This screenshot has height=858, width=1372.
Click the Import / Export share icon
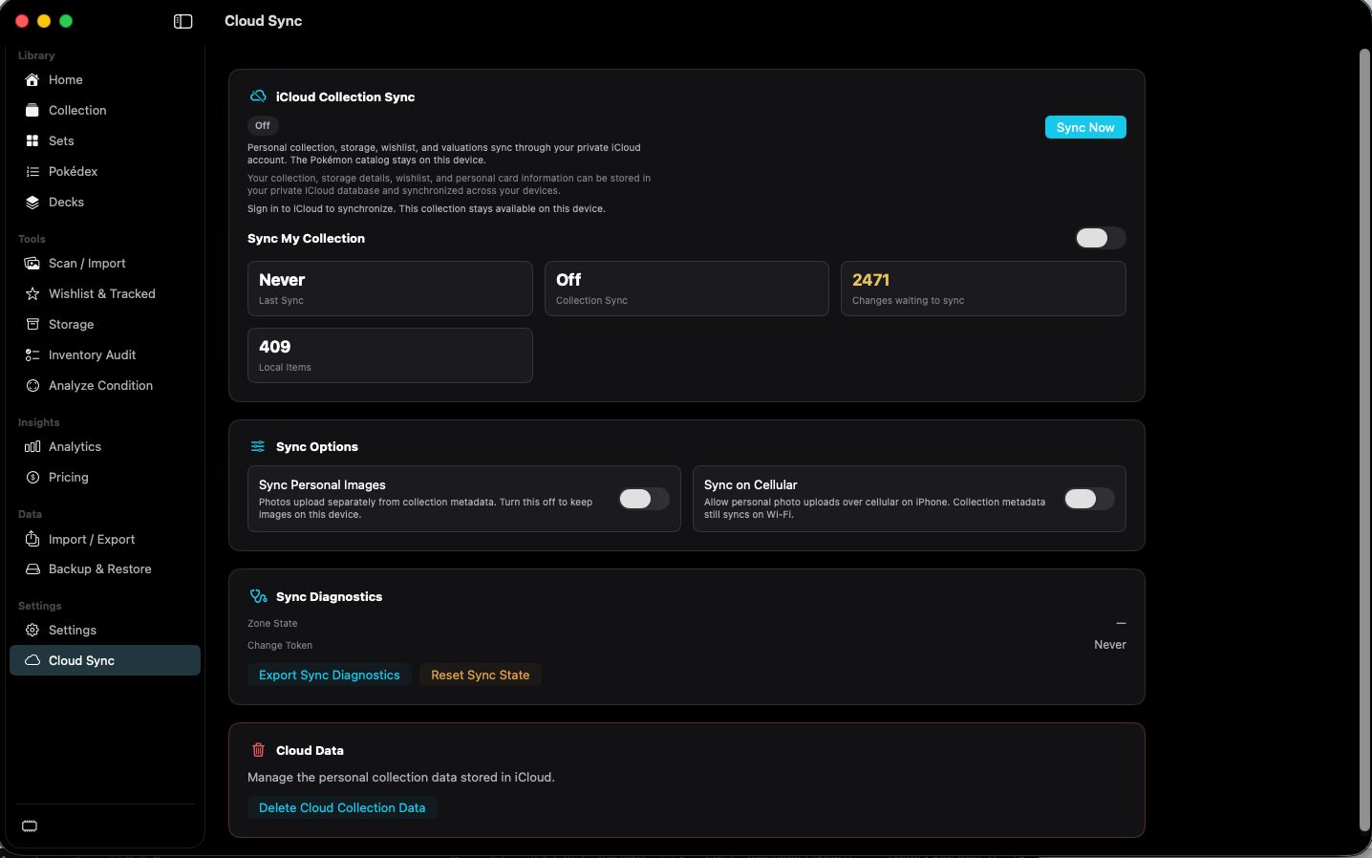pyautogui.click(x=32, y=539)
